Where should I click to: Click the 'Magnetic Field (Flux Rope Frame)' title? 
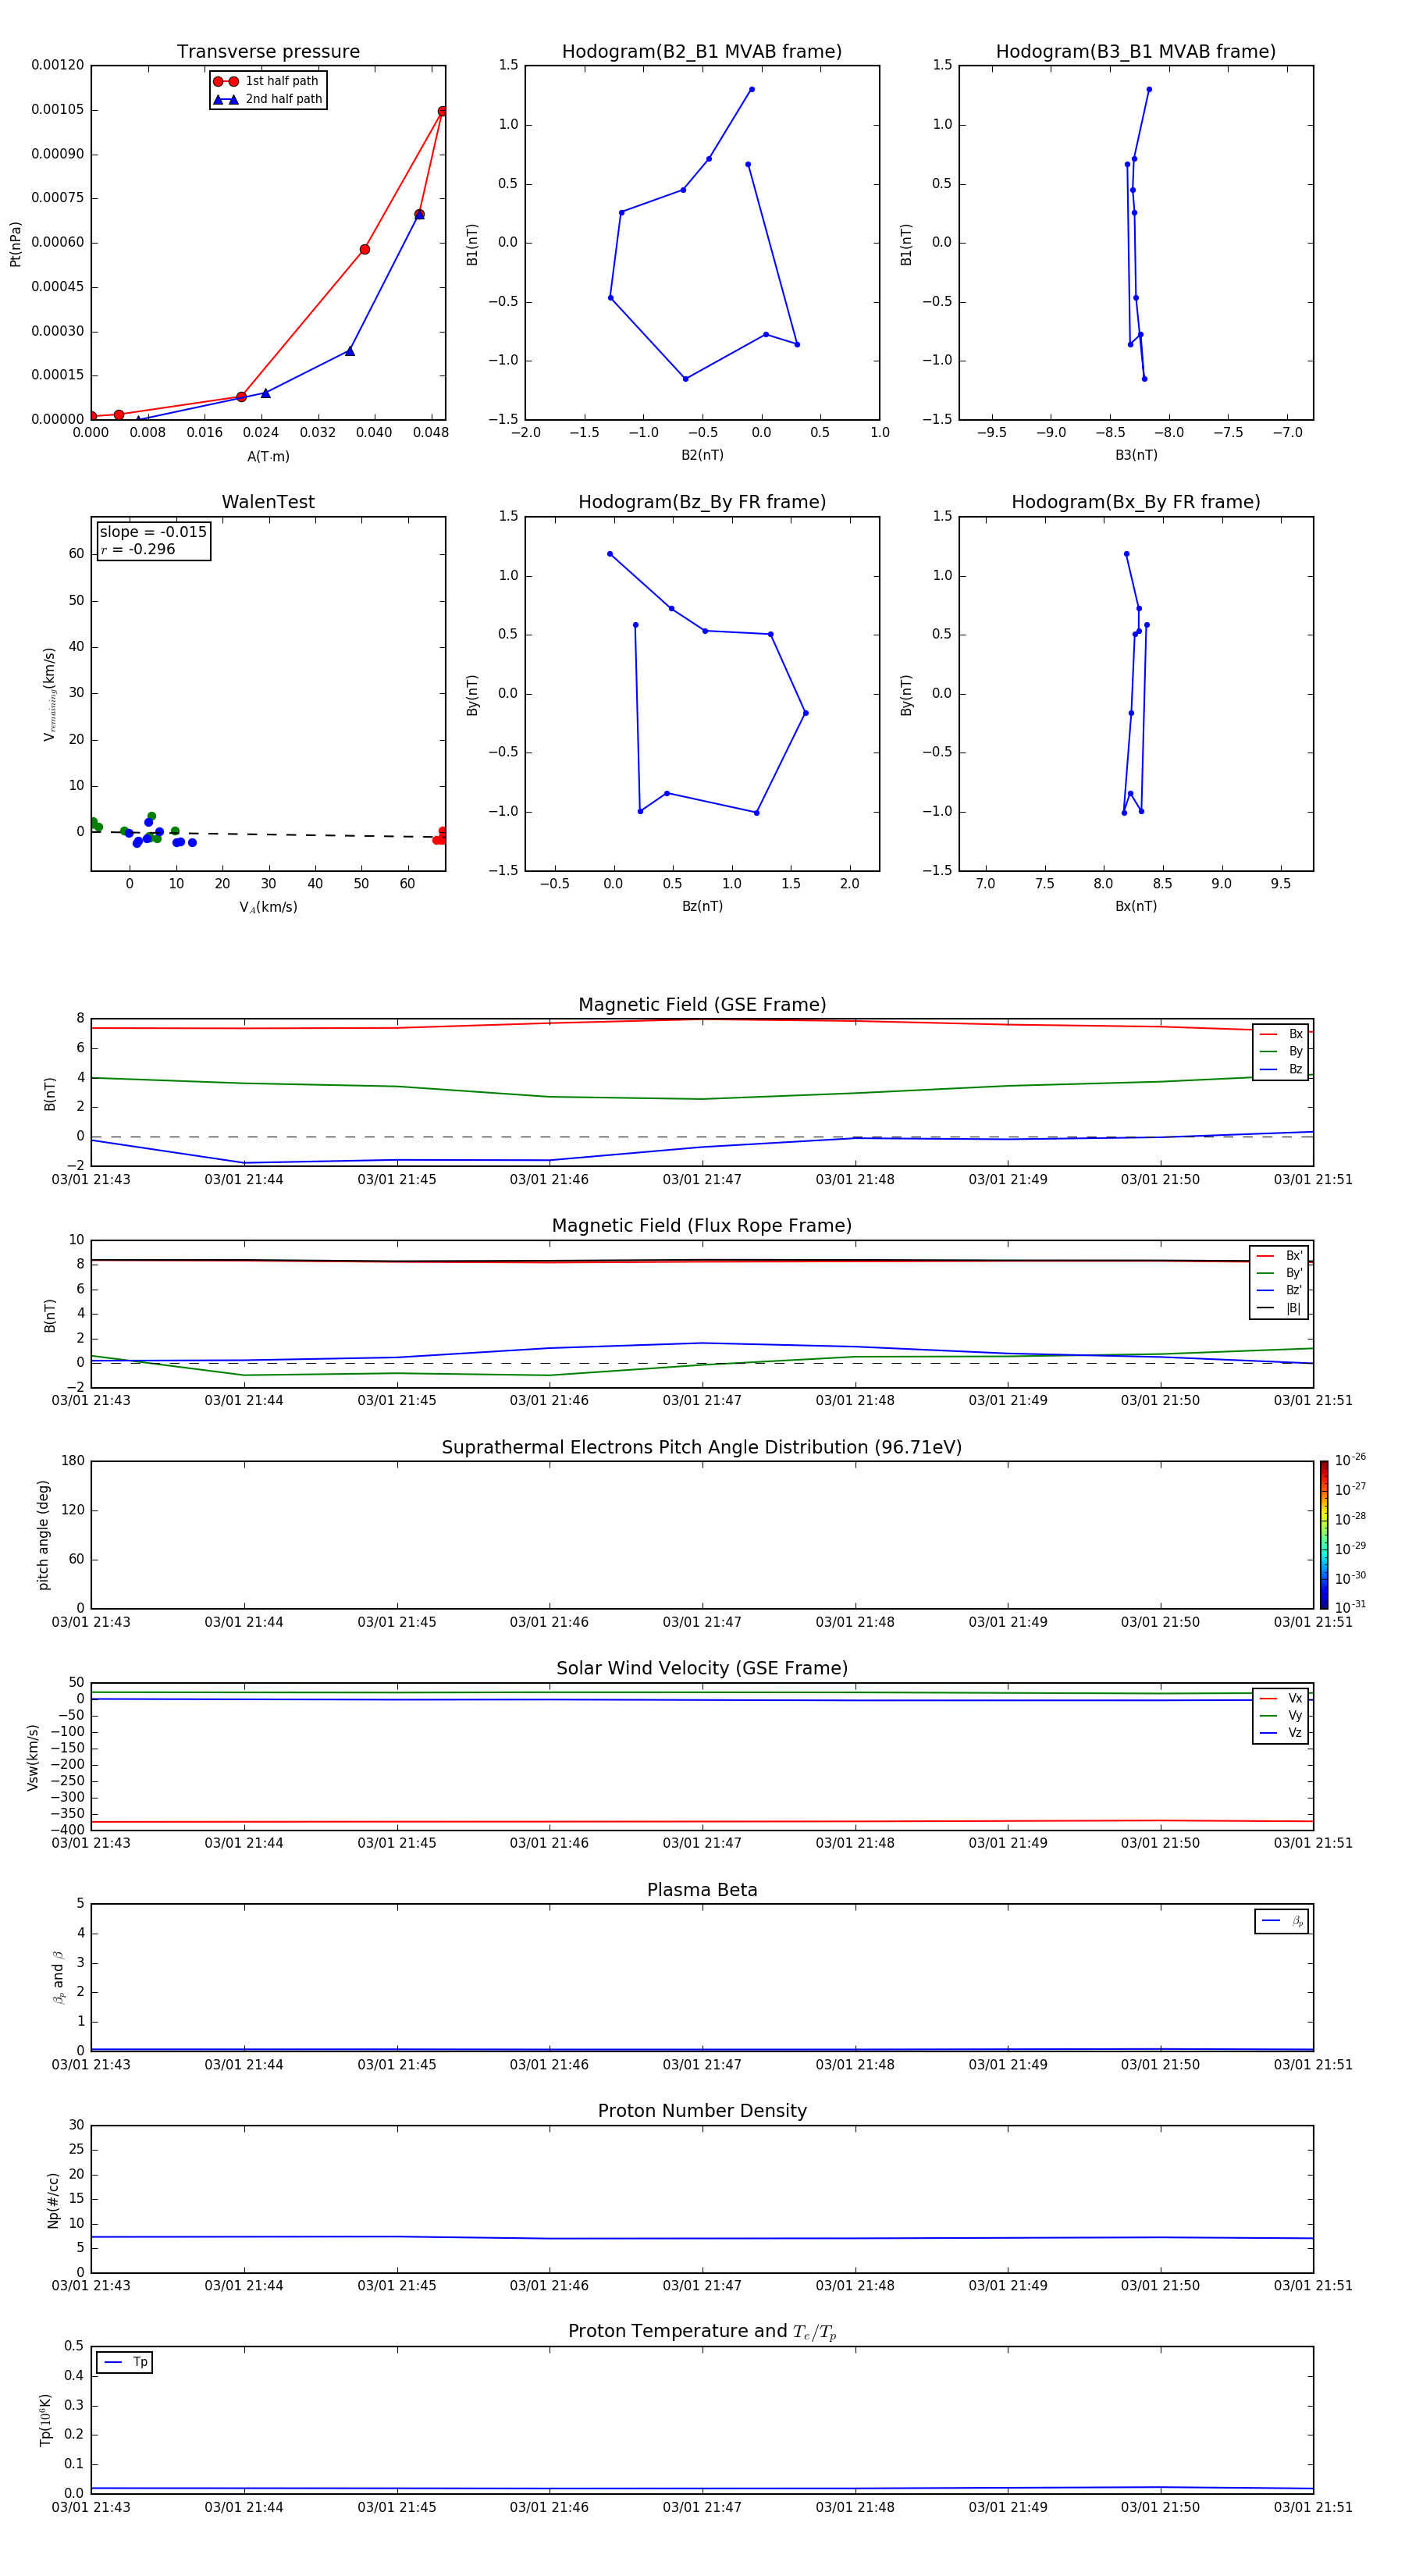(x=702, y=1226)
